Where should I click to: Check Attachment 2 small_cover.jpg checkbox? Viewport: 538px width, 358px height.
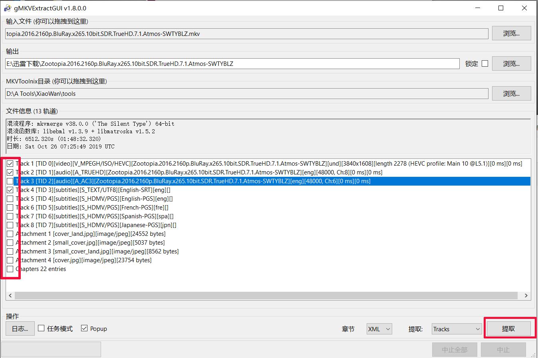[10, 243]
